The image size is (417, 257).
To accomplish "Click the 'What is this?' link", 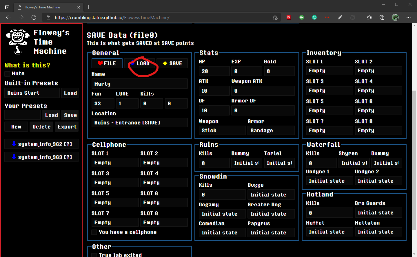I will point(27,65).
